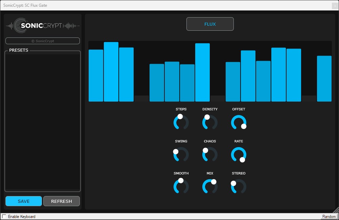Adjust the RATE knob
Viewport: 339px width, 220px height.
[239, 154]
